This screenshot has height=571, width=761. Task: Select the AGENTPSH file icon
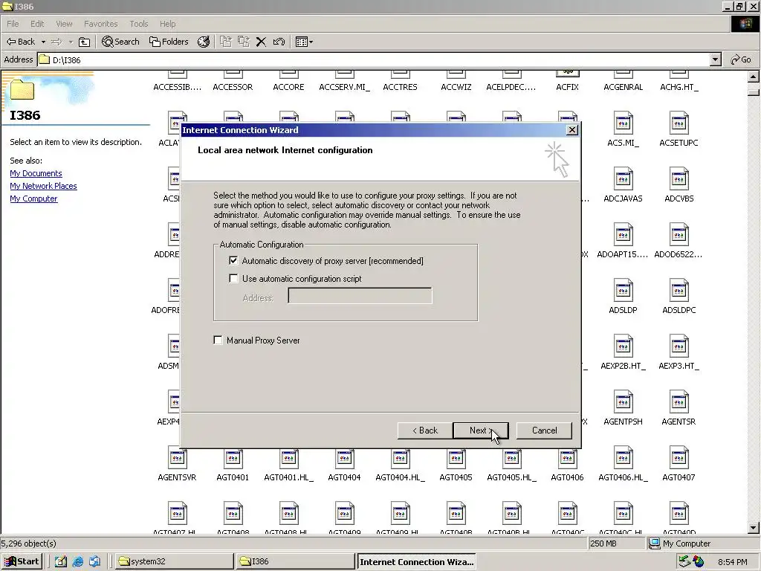(623, 401)
